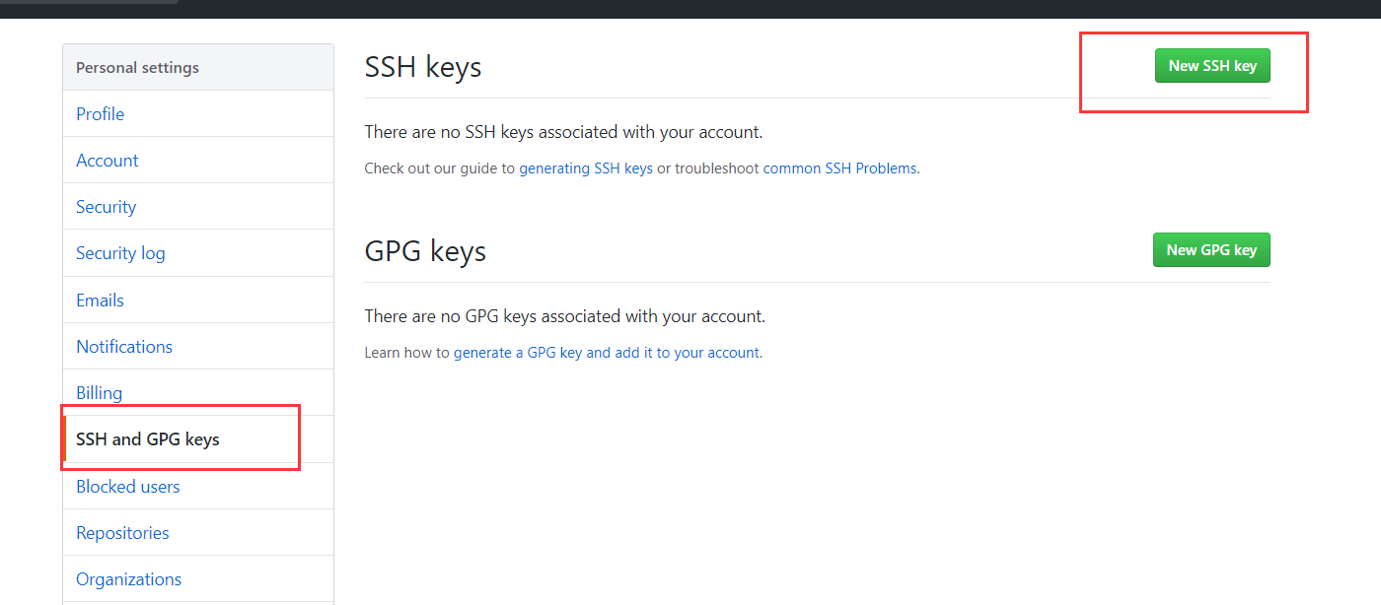Go to the Billing page

pyautogui.click(x=100, y=393)
